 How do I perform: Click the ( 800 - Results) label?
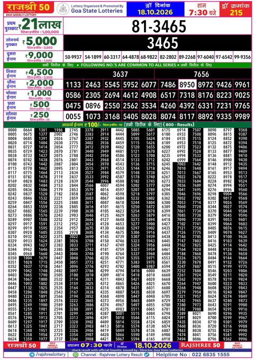(x=178, y=125)
